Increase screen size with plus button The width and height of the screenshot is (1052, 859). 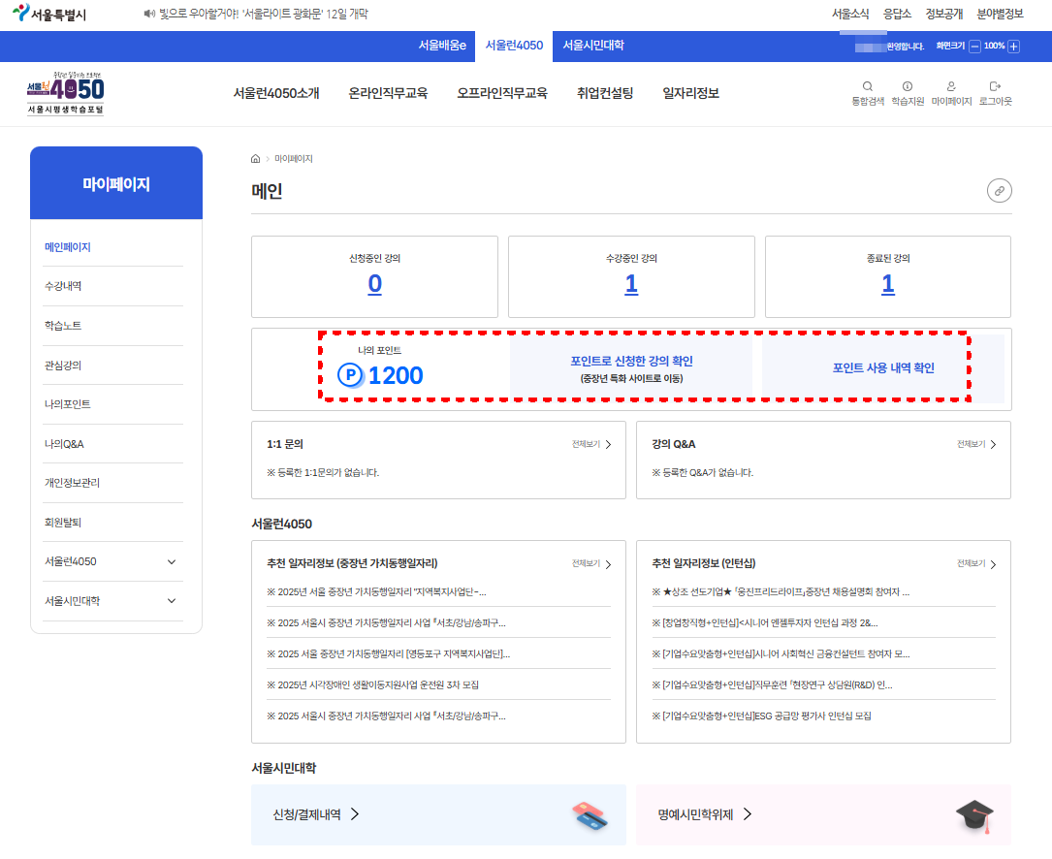pyautogui.click(x=1014, y=47)
